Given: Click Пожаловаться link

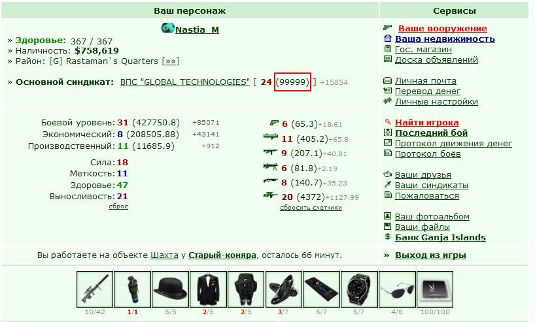Looking at the screenshot, I should [427, 196].
